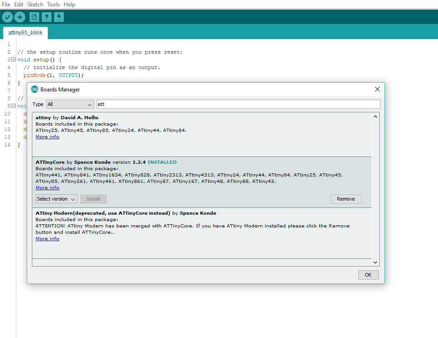Open the Tools menu

pyautogui.click(x=53, y=5)
